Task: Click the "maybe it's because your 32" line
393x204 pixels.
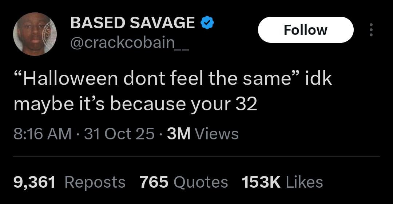Action: point(135,104)
